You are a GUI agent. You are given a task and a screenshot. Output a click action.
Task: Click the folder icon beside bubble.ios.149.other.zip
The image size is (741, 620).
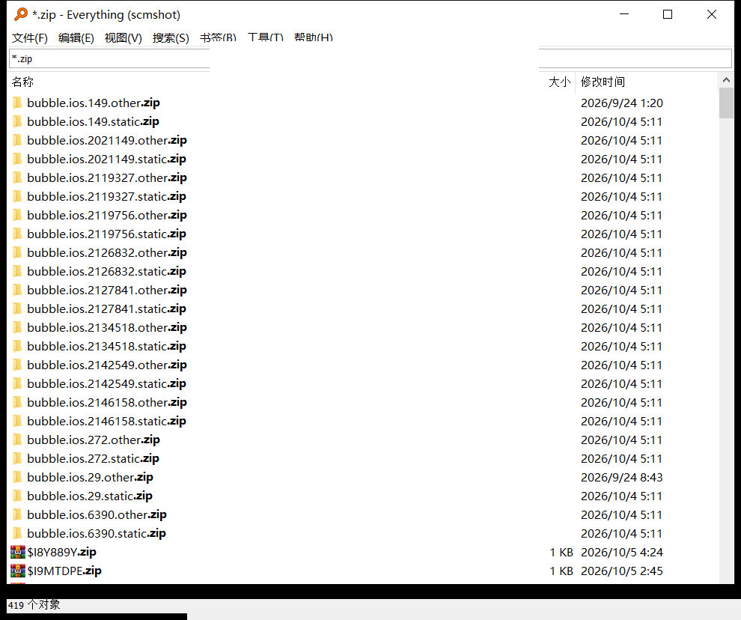click(x=17, y=103)
